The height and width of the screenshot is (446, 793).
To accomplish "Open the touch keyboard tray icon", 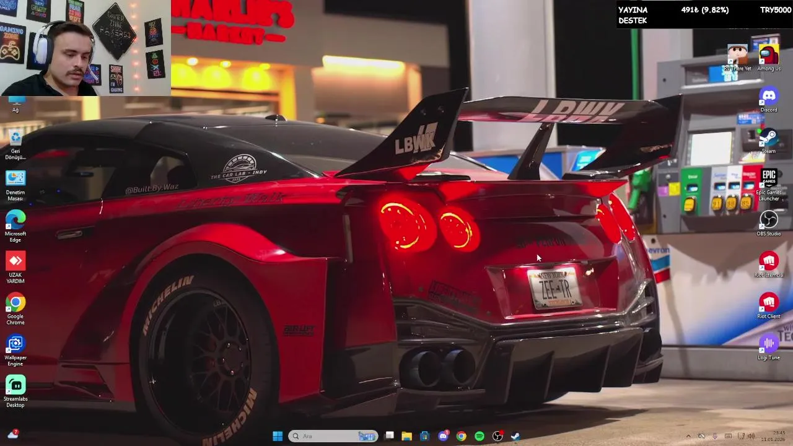I will pyautogui.click(x=728, y=436).
